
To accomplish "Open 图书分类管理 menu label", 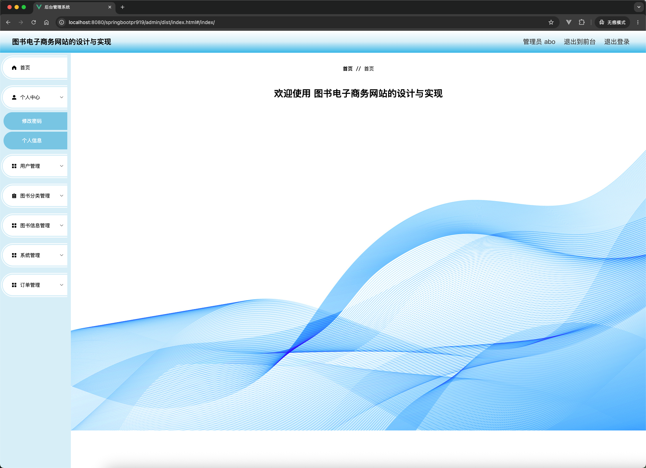I will [x=35, y=196].
